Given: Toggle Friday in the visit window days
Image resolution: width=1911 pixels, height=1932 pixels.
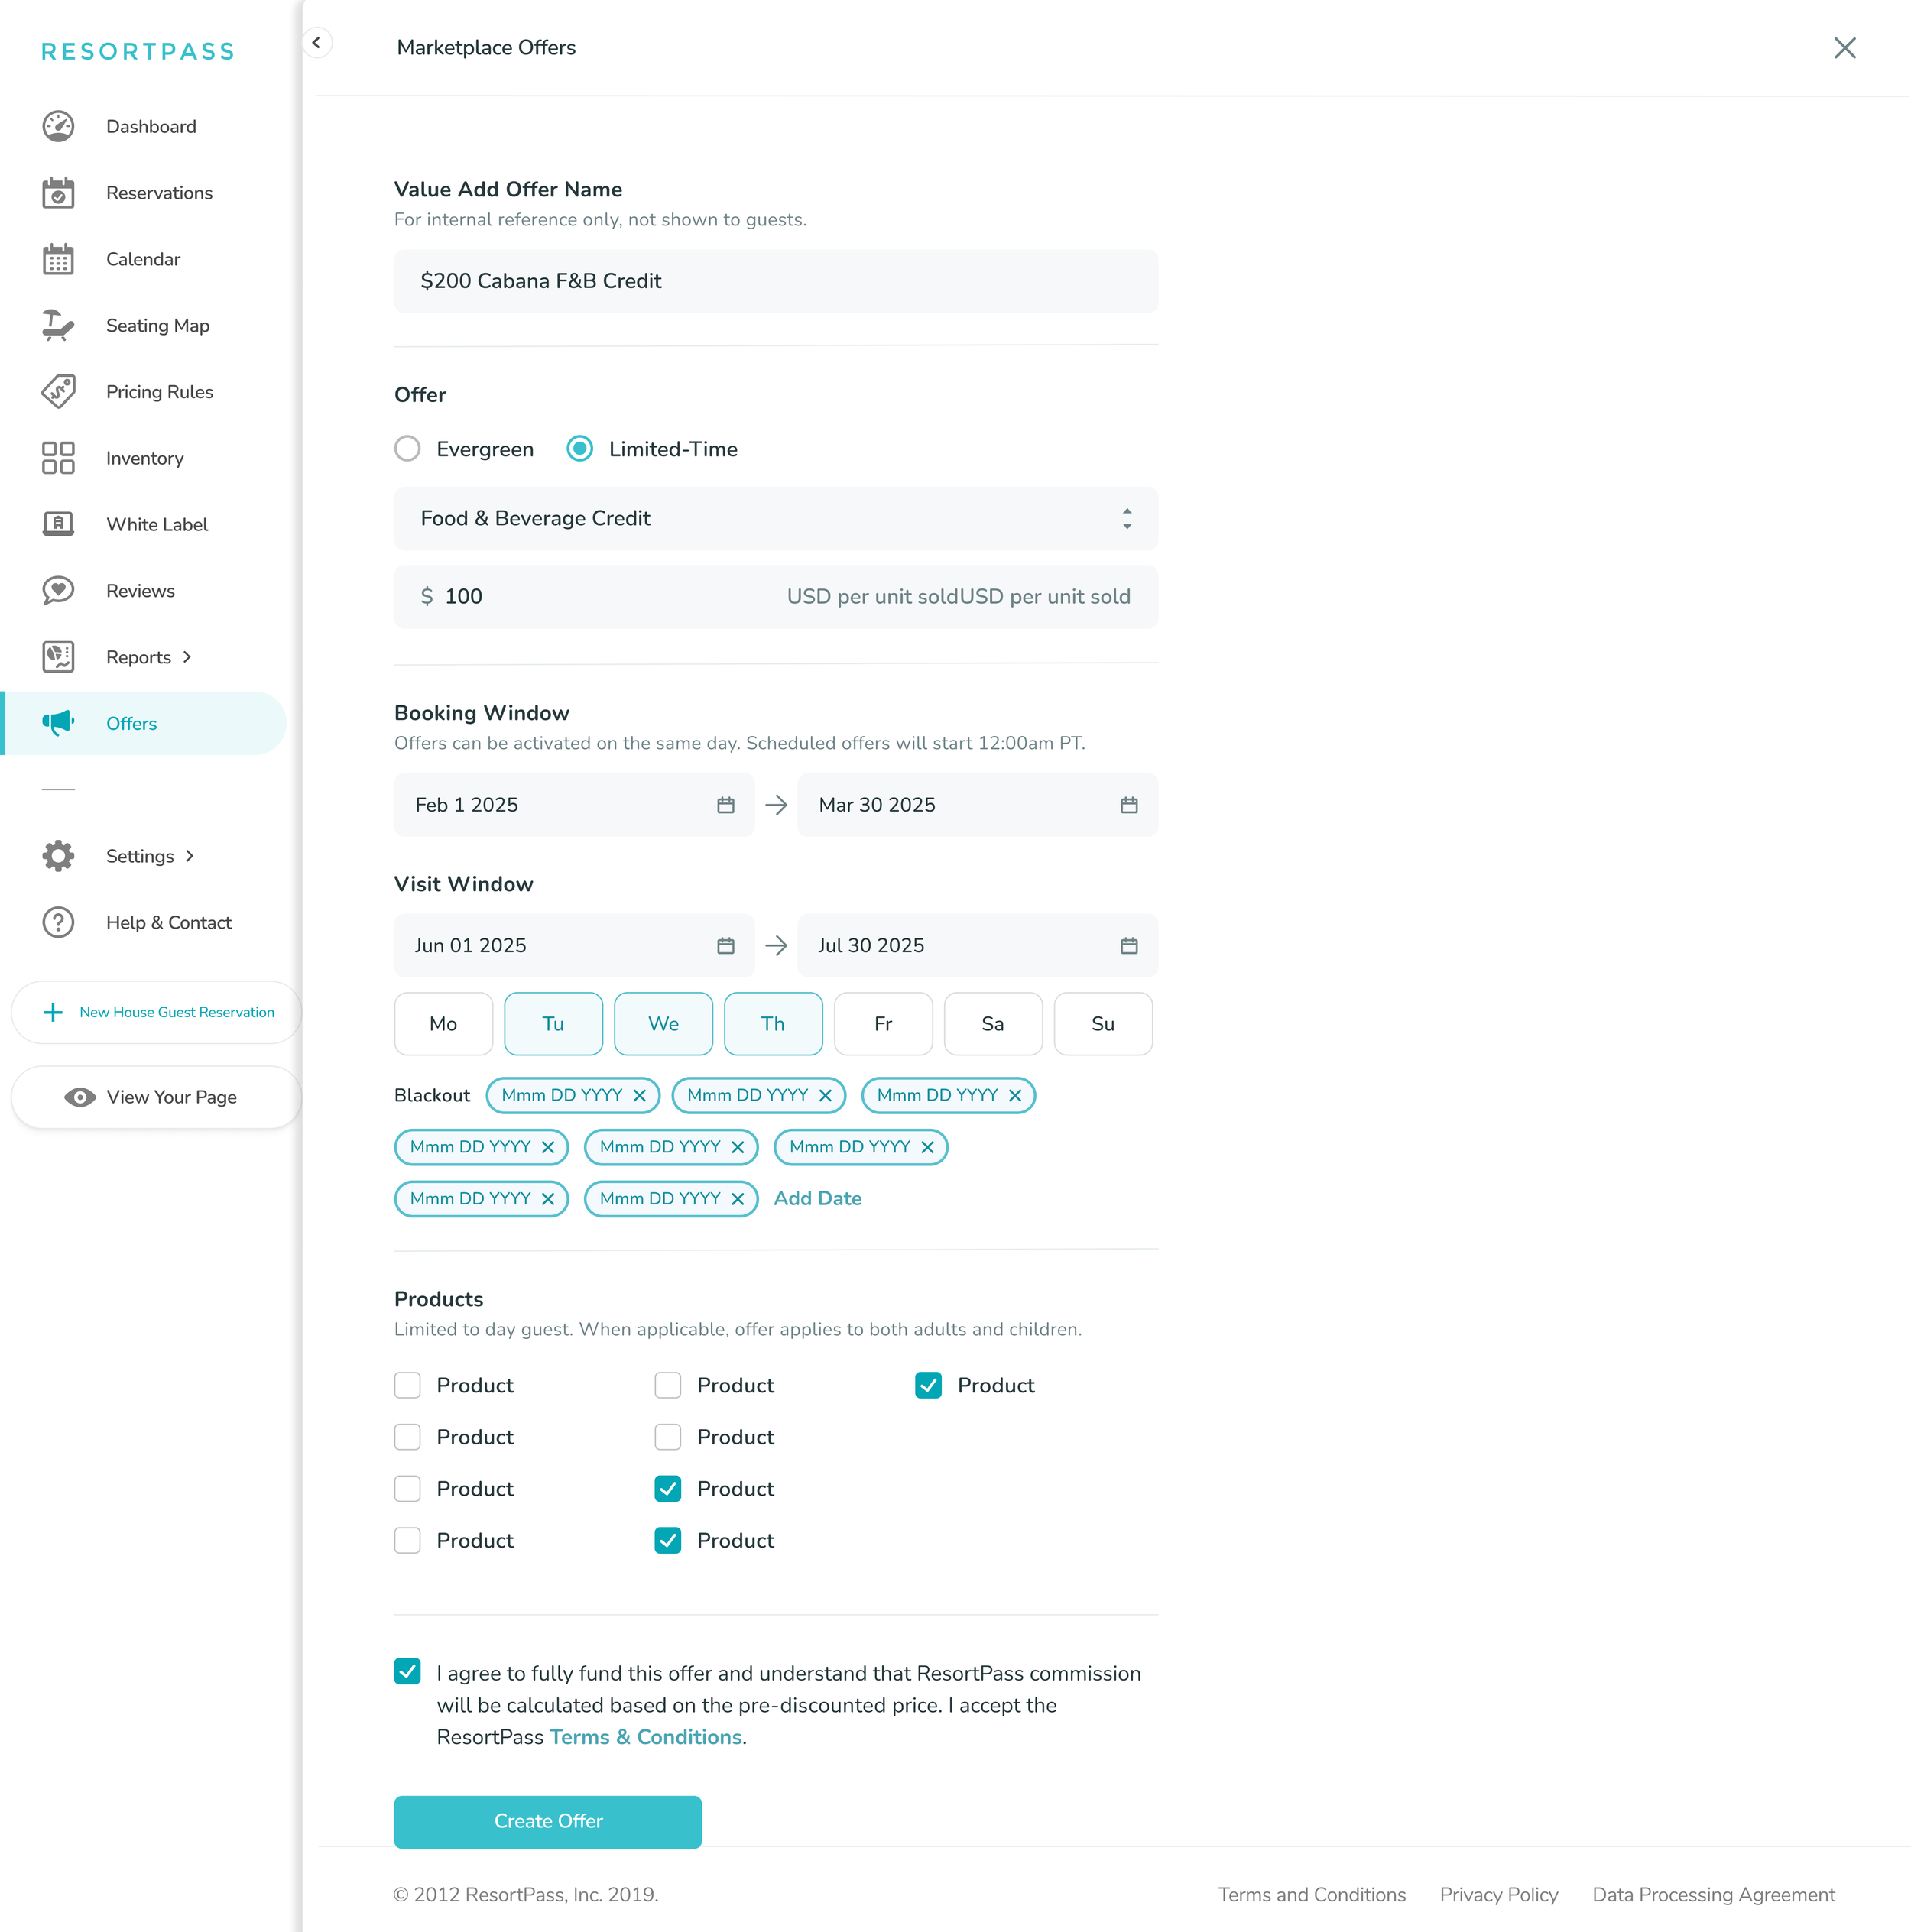Looking at the screenshot, I should 882,1023.
